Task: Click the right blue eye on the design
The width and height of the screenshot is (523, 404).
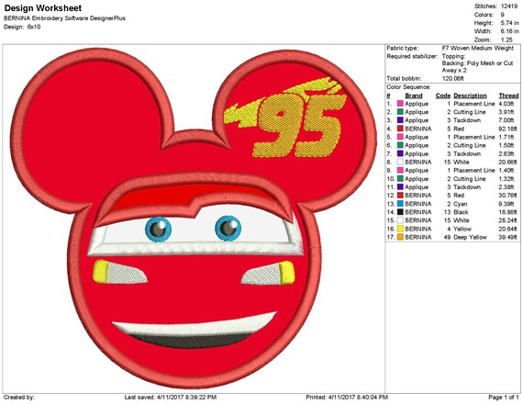Action: point(228,229)
